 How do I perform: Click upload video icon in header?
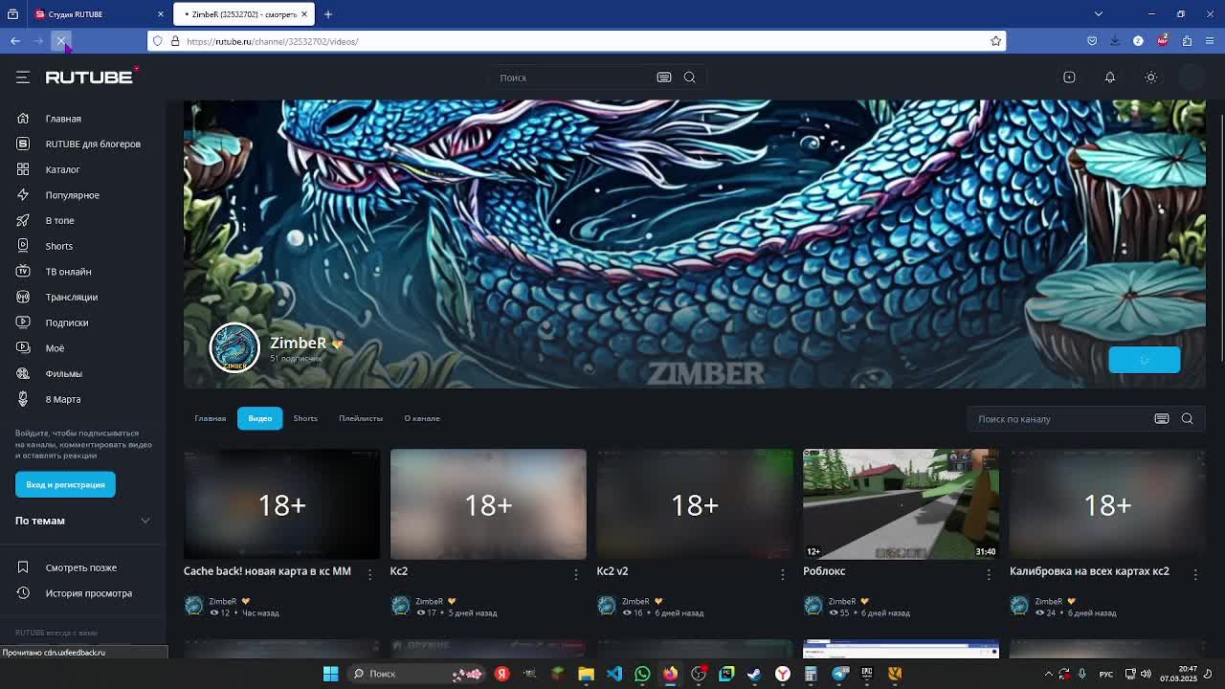click(1069, 78)
